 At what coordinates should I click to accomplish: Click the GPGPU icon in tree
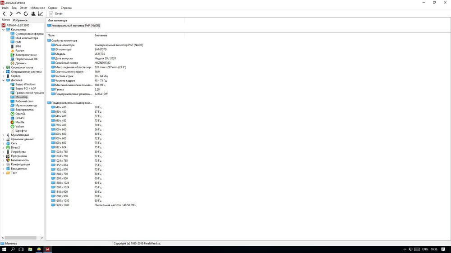pos(12,118)
